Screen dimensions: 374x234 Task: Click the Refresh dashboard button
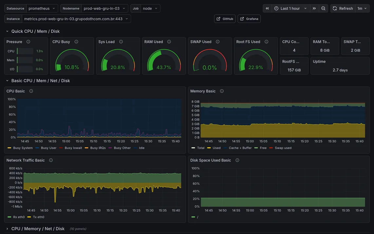pyautogui.click(x=343, y=9)
